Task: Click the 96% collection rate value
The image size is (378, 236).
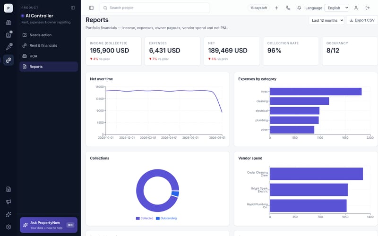Action: point(275,51)
